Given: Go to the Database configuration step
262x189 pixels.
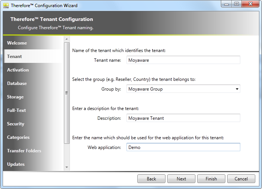Looking at the screenshot, I should coord(17,83).
